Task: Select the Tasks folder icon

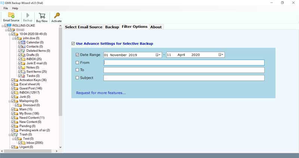Action: [23, 76]
